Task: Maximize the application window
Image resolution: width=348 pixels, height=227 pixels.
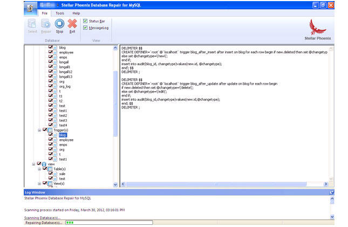Action: (323, 5)
